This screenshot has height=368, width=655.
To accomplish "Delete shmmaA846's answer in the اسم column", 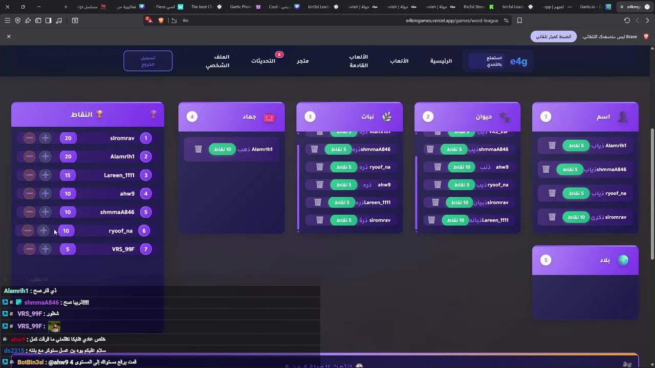I will (546, 169).
